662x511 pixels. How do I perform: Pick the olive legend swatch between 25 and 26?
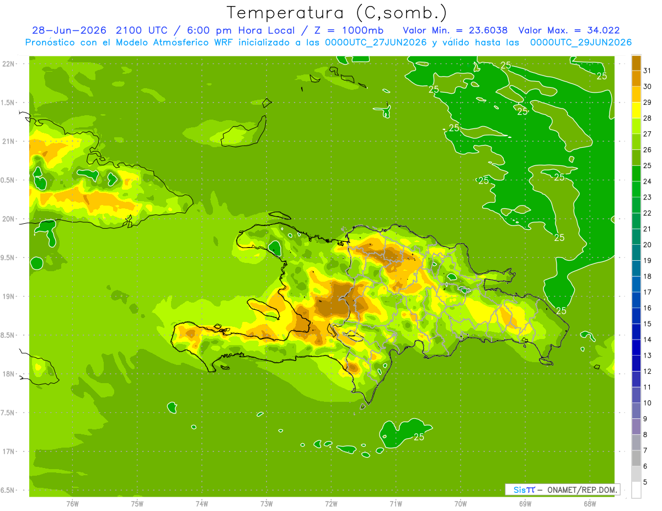[636, 158]
